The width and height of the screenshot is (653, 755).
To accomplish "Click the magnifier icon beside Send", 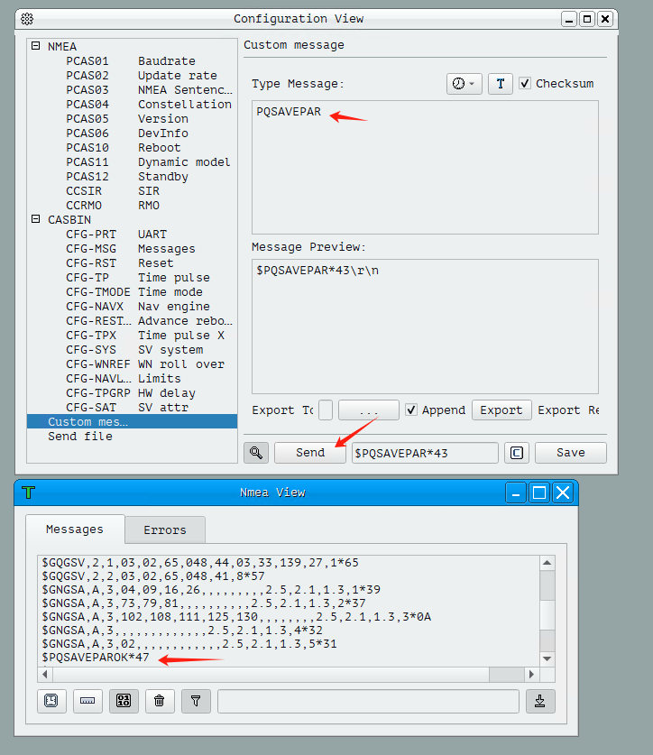I will [255, 453].
